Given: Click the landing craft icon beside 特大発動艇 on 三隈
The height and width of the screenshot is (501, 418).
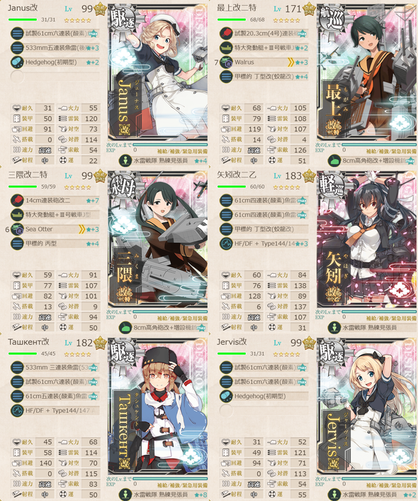Looking at the screenshot, I should pyautogui.click(x=17, y=215).
